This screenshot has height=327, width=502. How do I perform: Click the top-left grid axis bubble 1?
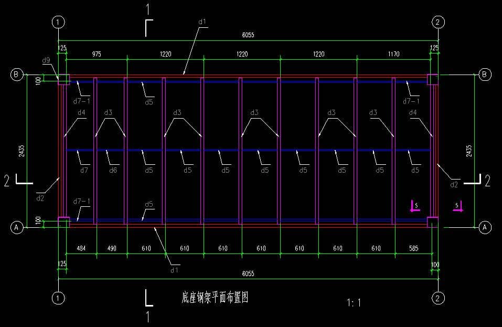[58, 22]
